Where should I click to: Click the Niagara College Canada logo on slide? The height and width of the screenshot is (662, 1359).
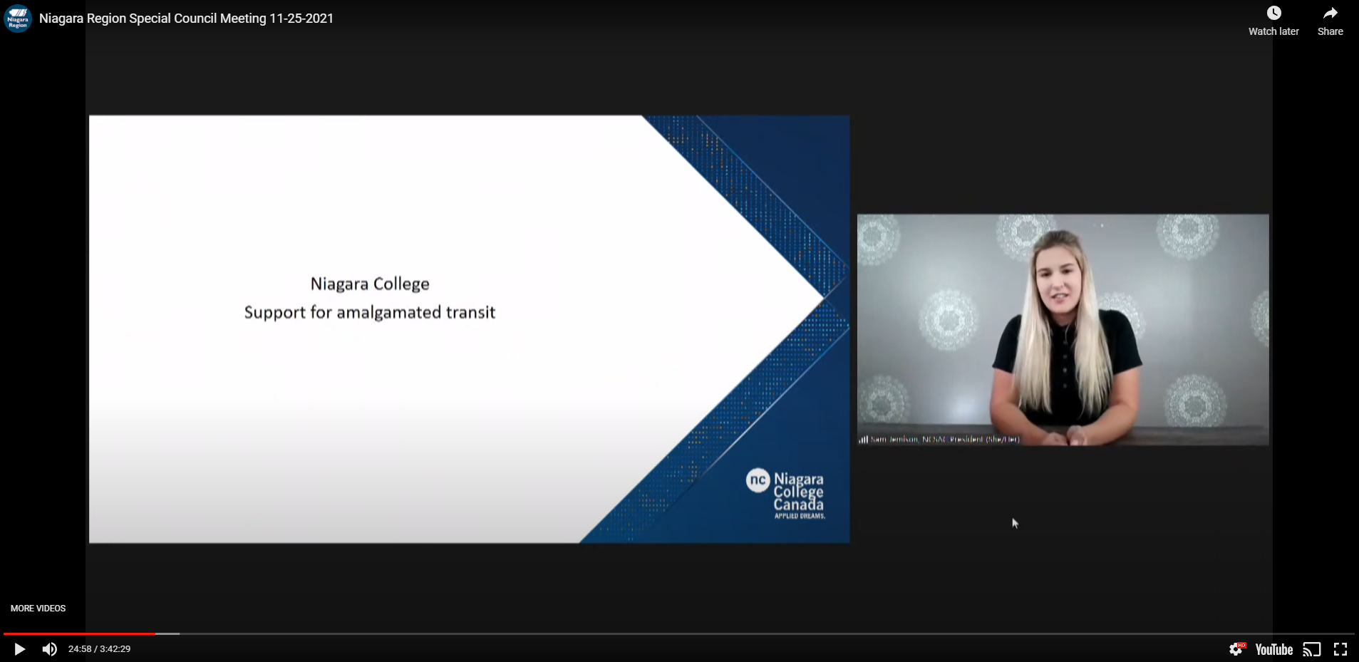click(x=785, y=493)
